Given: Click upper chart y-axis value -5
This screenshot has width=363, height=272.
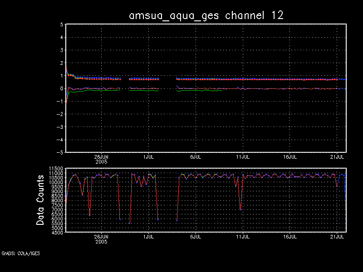Looking at the screenshot, I should click(59, 152).
